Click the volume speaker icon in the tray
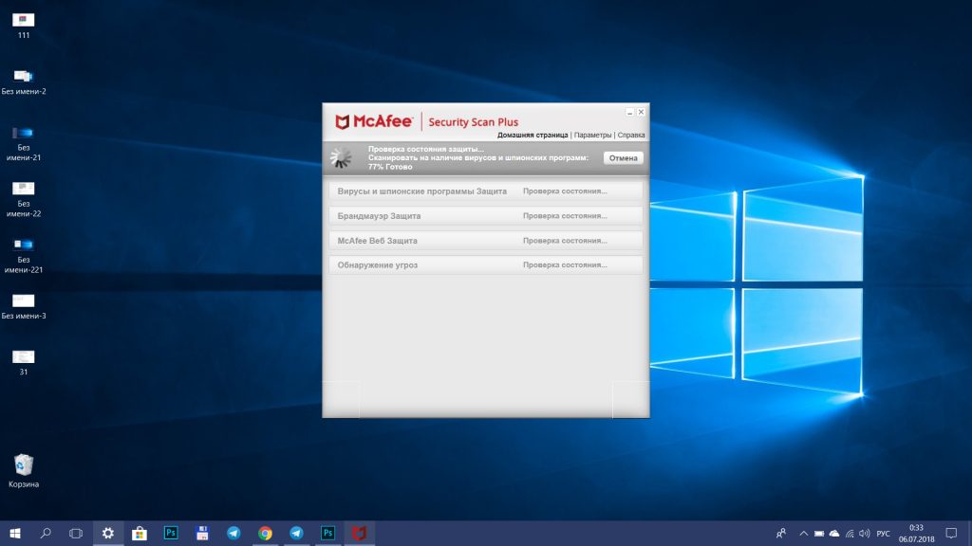Screen dimensions: 972x546 (x=864, y=533)
